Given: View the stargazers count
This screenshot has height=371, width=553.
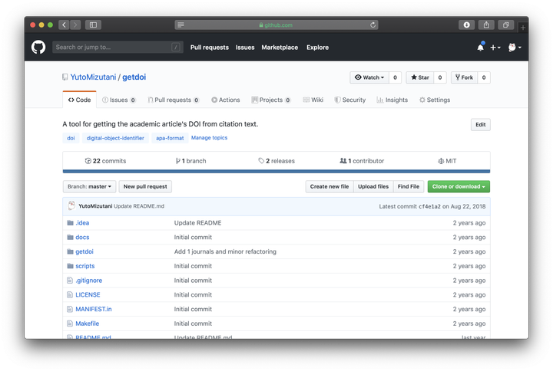Looking at the screenshot, I should point(440,77).
